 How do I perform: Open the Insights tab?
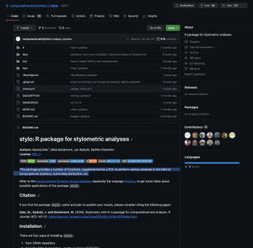point(150,16)
